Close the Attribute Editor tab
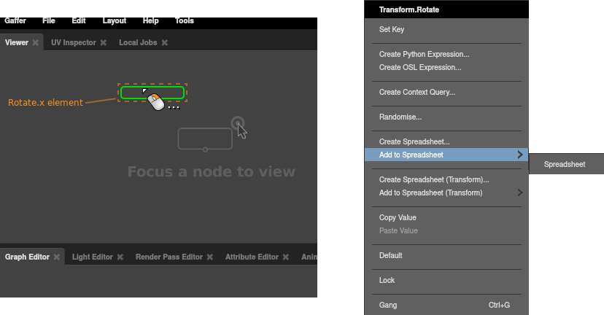Screen dimensions: 604x315 click(286, 257)
